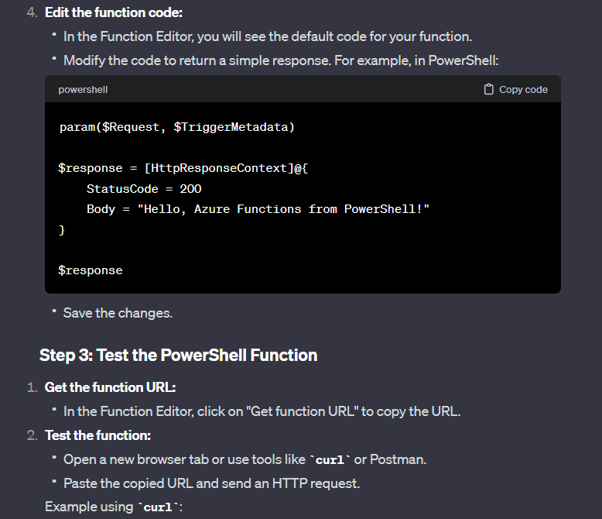Click the 'Get the function URL:' list item

click(x=110, y=387)
